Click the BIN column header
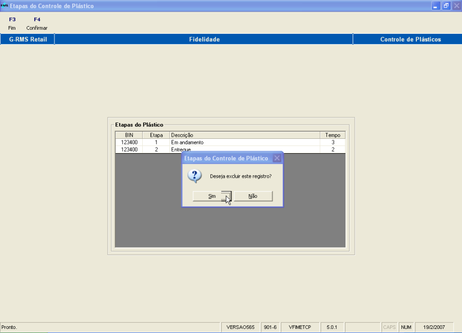The height and width of the screenshot is (333, 462). point(129,135)
